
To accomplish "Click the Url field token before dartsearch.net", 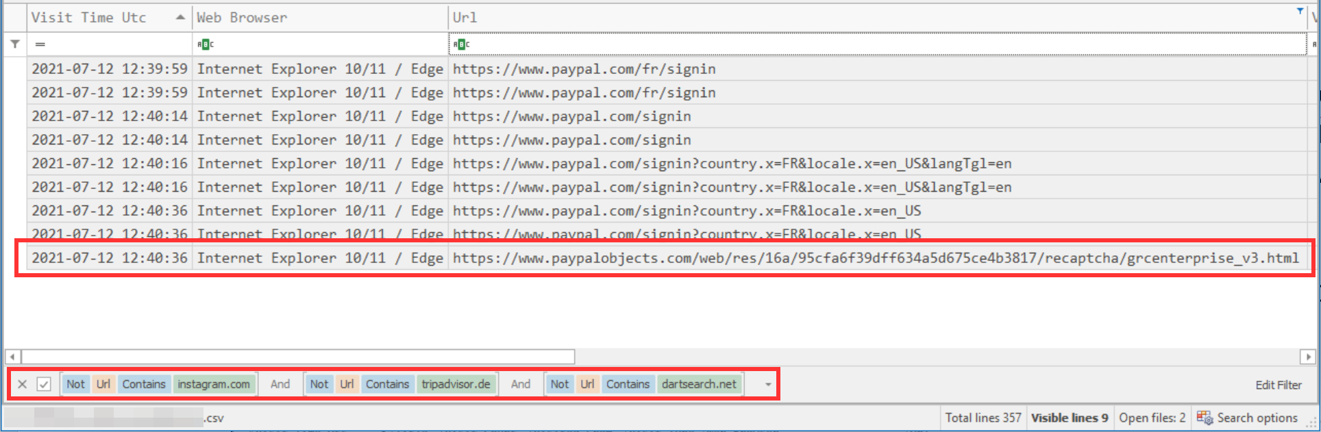I will pyautogui.click(x=588, y=384).
